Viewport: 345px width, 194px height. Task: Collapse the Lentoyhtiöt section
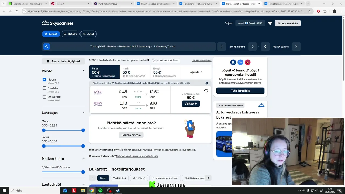[83, 185]
